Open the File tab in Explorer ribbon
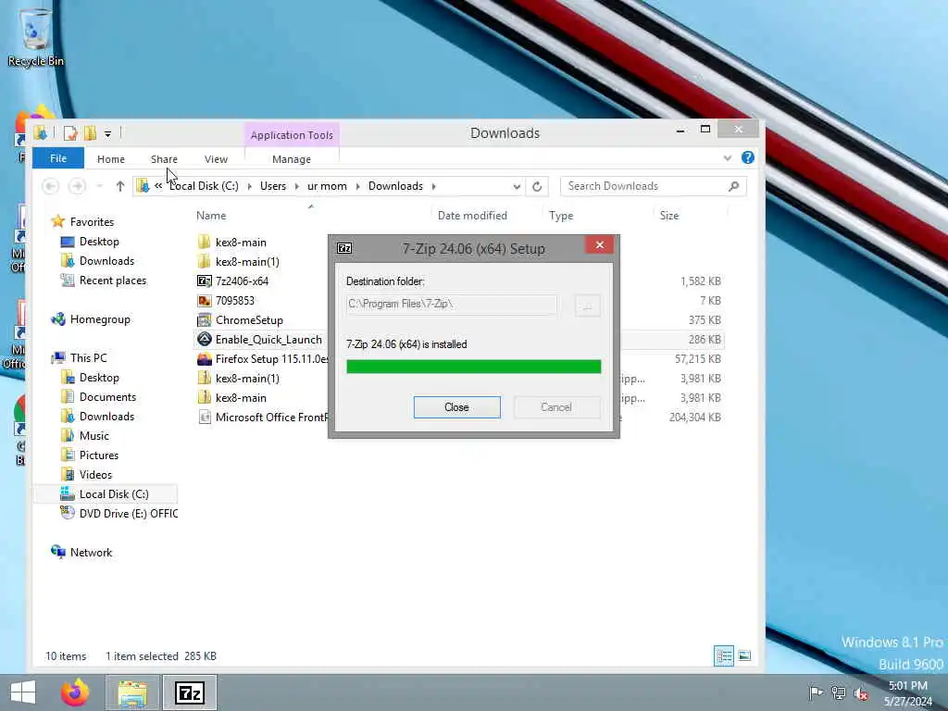 [x=58, y=158]
